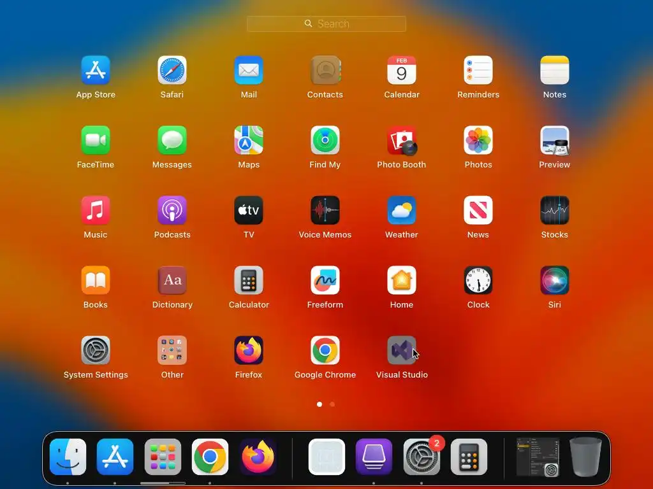Launch Voice Memos
The image size is (653, 489).
click(x=325, y=210)
